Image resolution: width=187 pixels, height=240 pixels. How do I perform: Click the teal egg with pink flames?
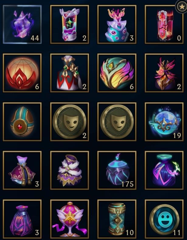pyautogui.click(x=117, y=24)
